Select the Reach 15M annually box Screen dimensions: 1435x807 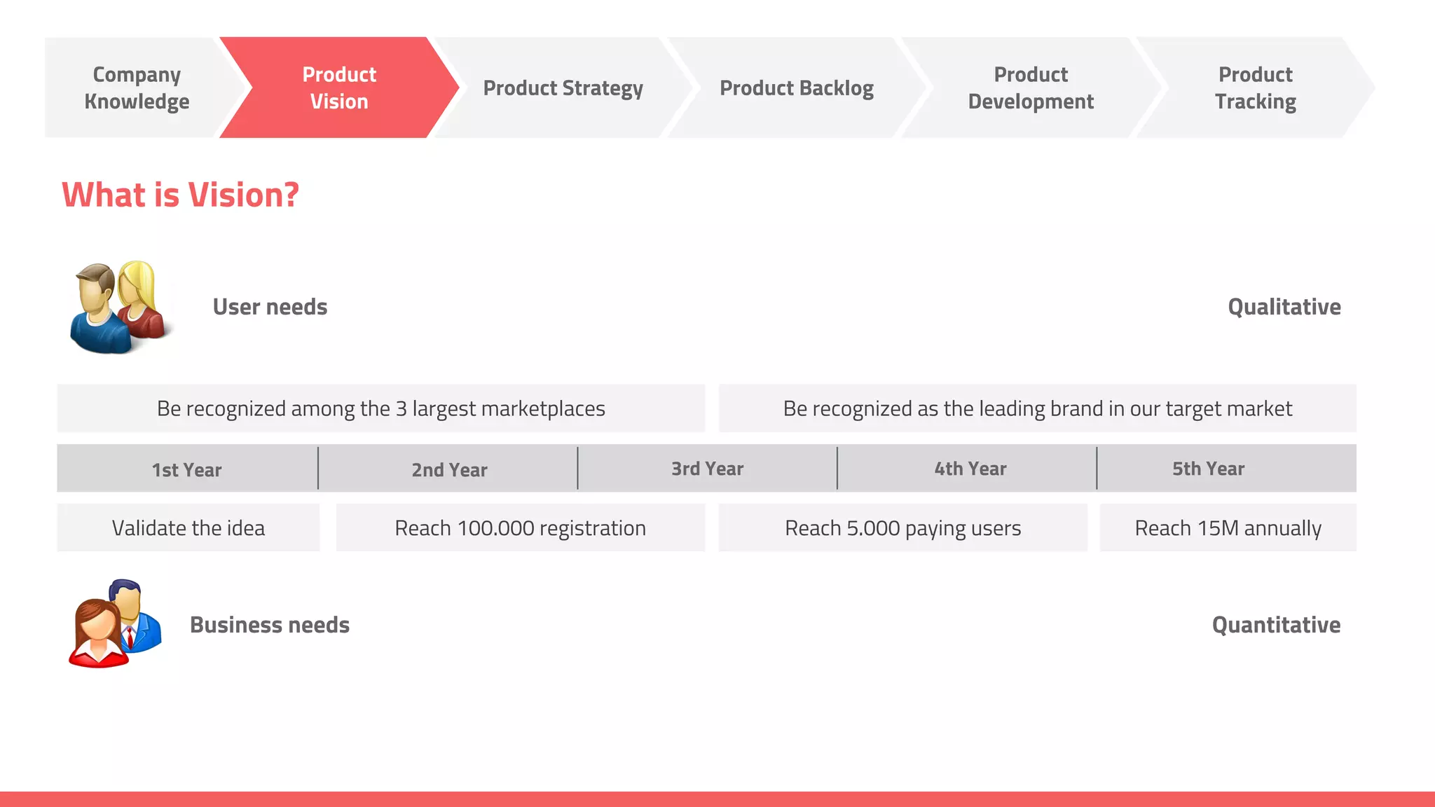pyautogui.click(x=1228, y=527)
